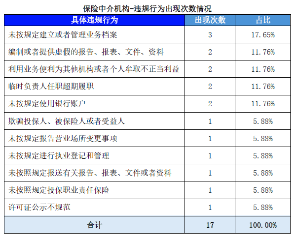The height and width of the screenshot is (240, 296).
Task: Select count 1 in the 欺骗投保人 row
Action: point(210,121)
